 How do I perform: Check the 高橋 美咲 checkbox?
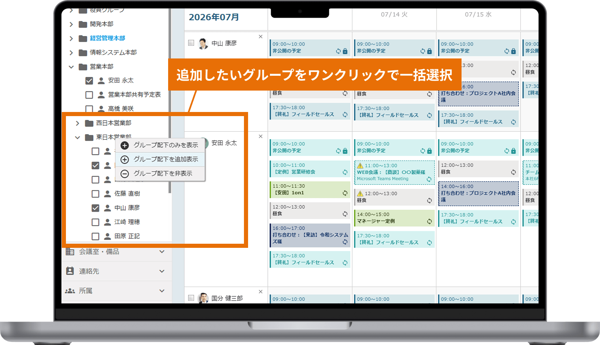(x=89, y=109)
